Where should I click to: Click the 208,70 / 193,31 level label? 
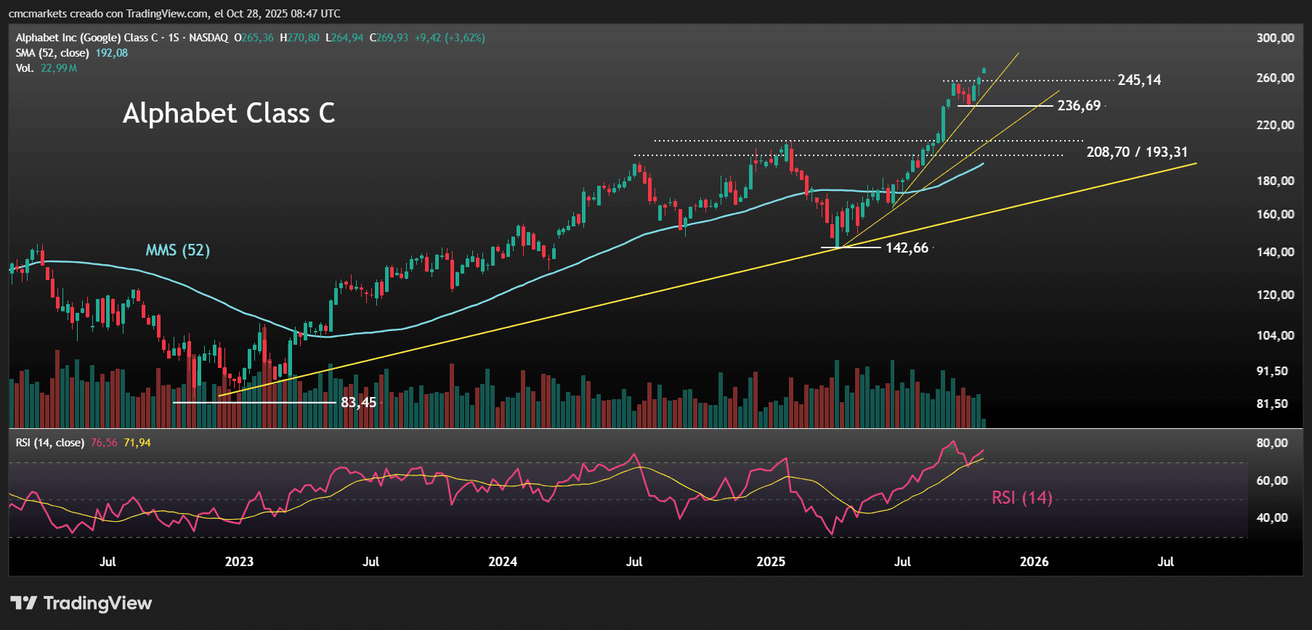[1137, 152]
